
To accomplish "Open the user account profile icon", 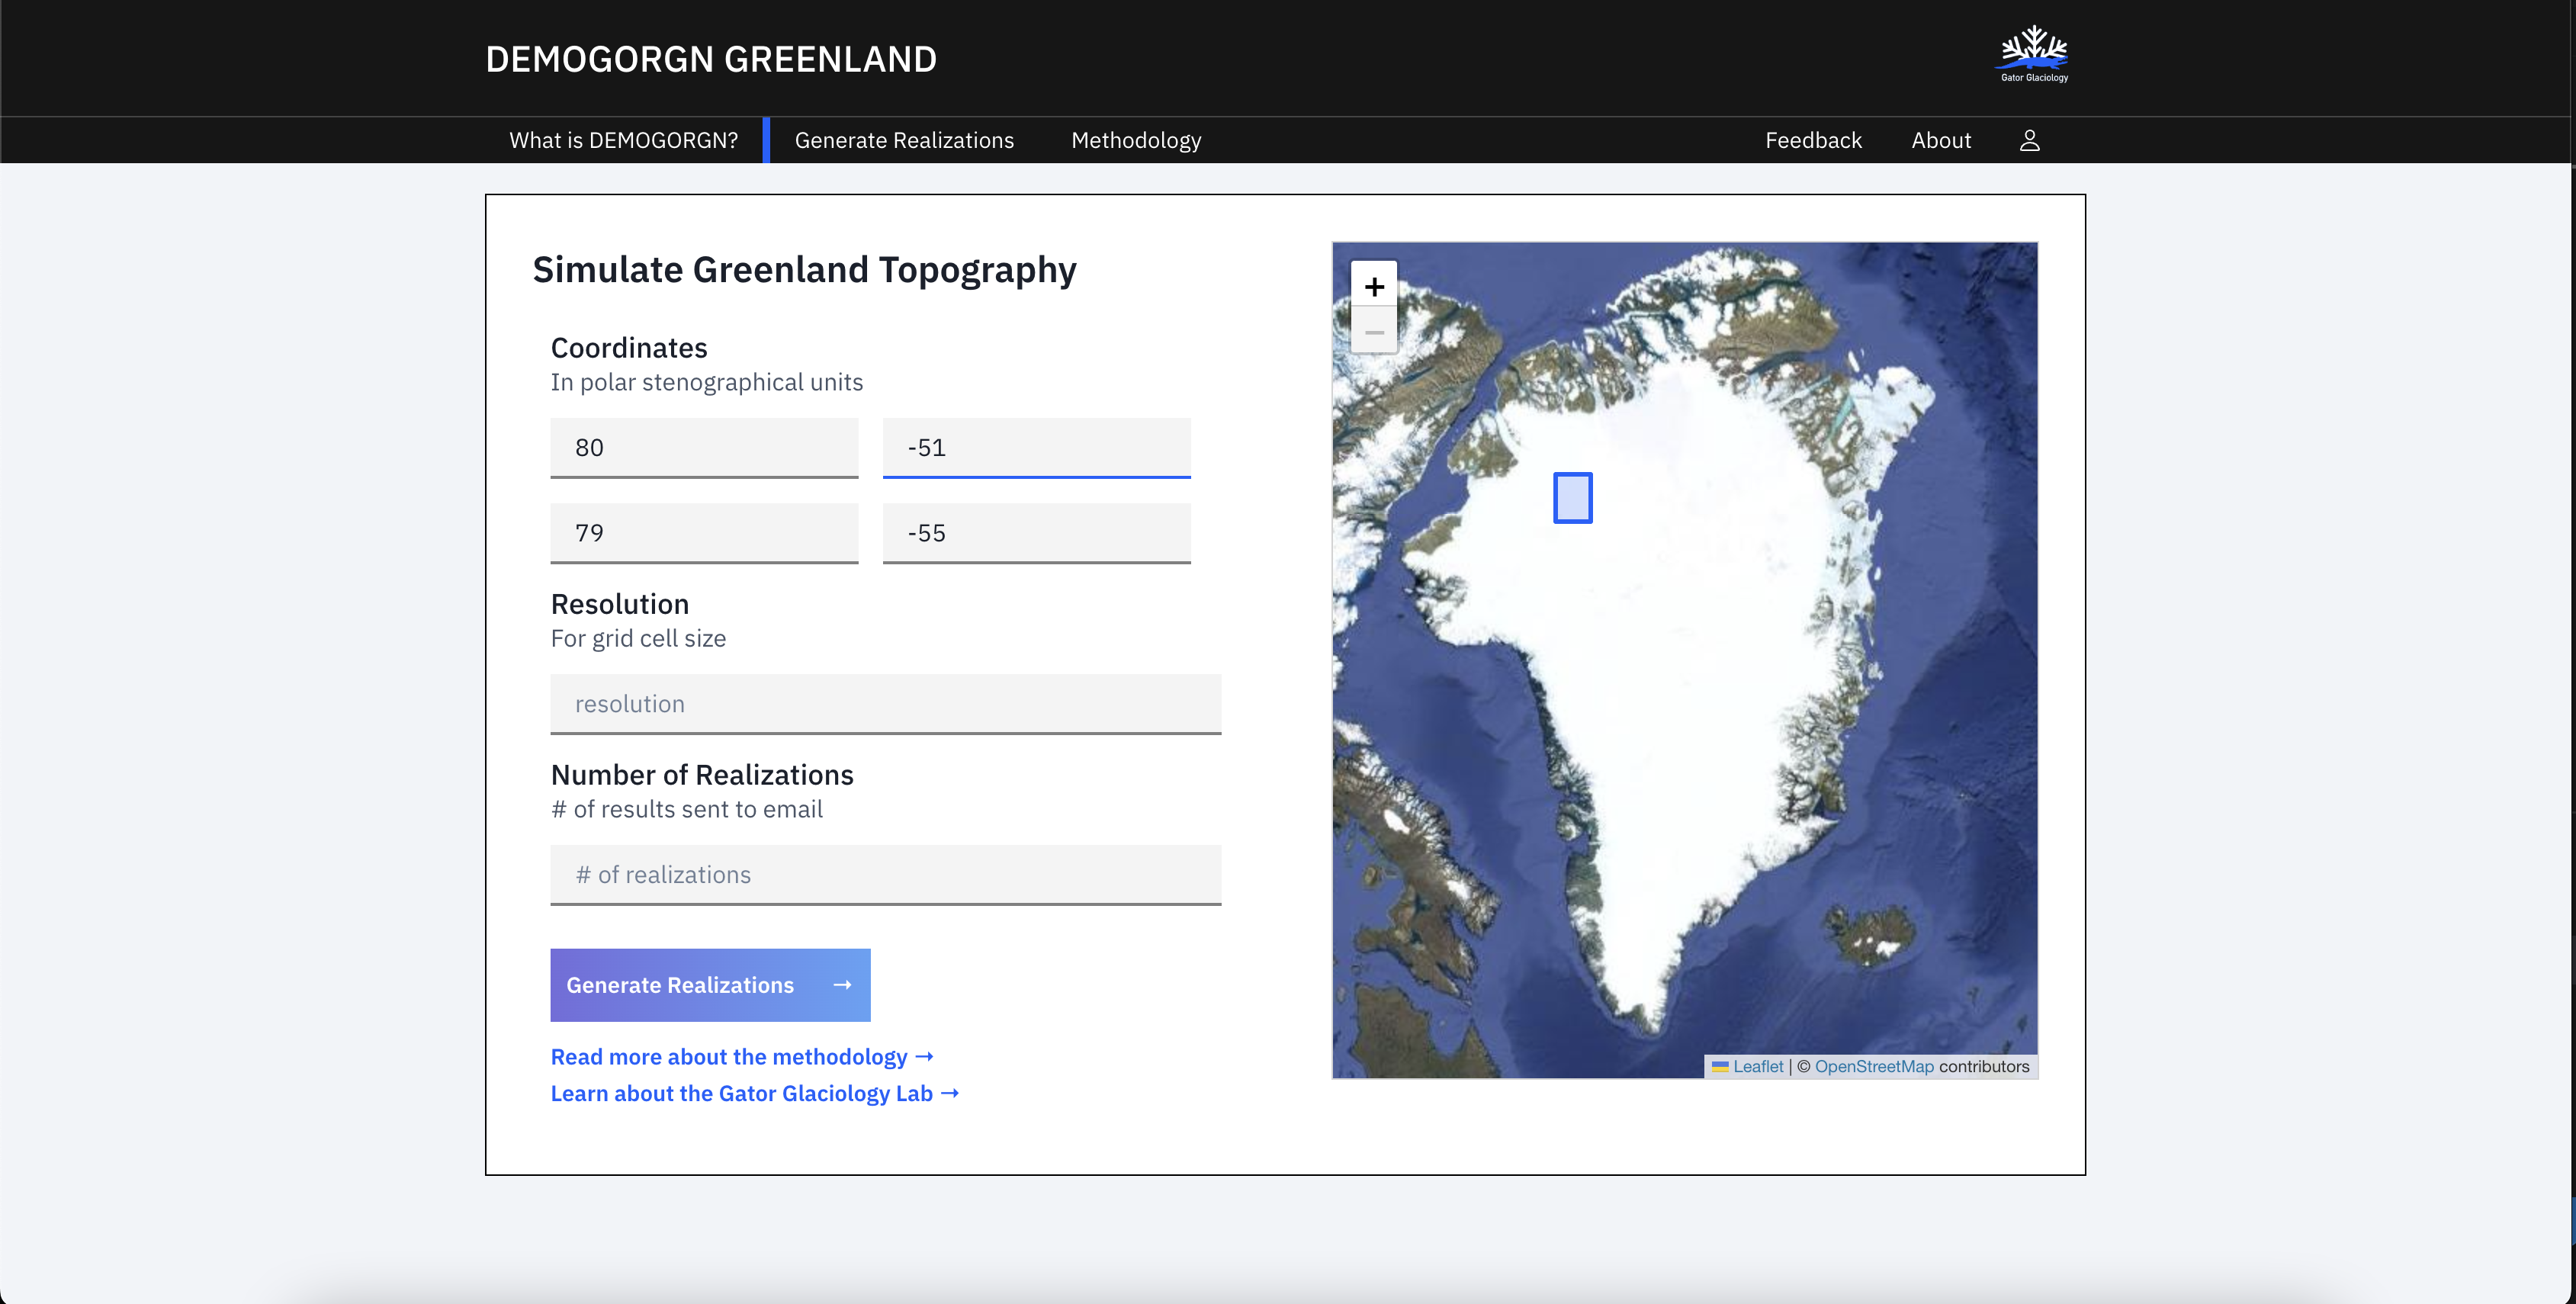I will 2029,141.
